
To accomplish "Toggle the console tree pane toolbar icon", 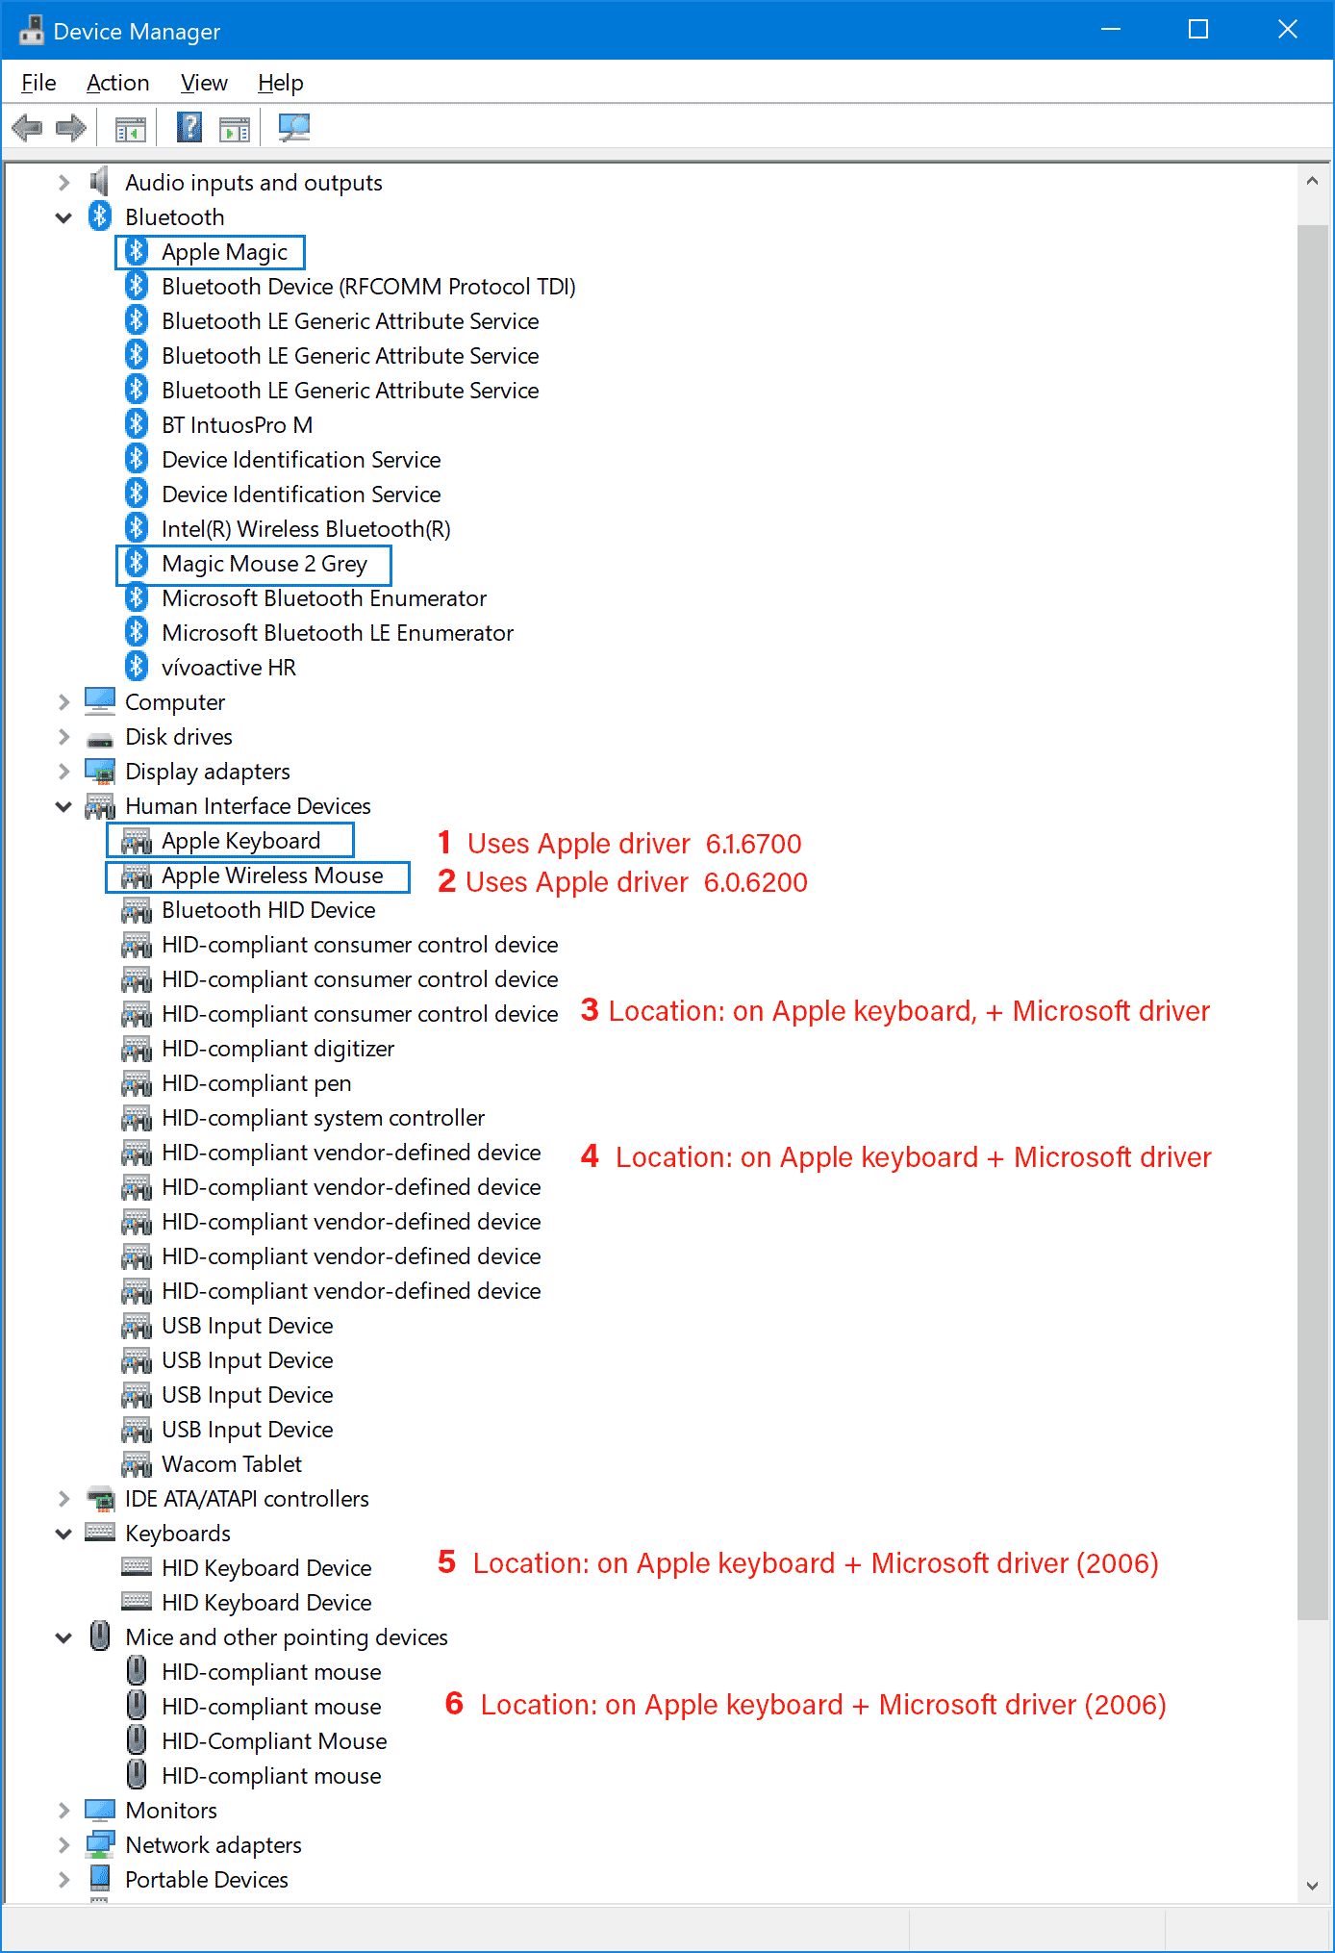I will (x=131, y=128).
